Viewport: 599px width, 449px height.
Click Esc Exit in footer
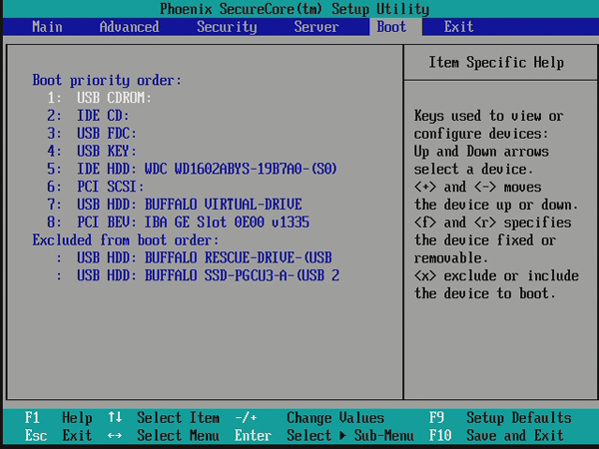tap(59, 435)
